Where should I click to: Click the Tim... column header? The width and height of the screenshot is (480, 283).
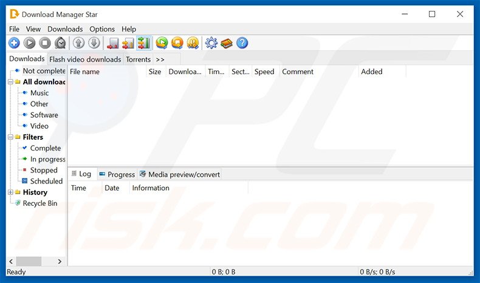218,72
